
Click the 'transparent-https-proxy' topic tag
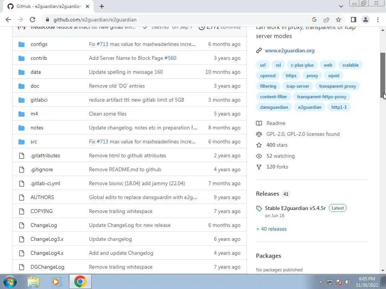pyautogui.click(x=322, y=97)
